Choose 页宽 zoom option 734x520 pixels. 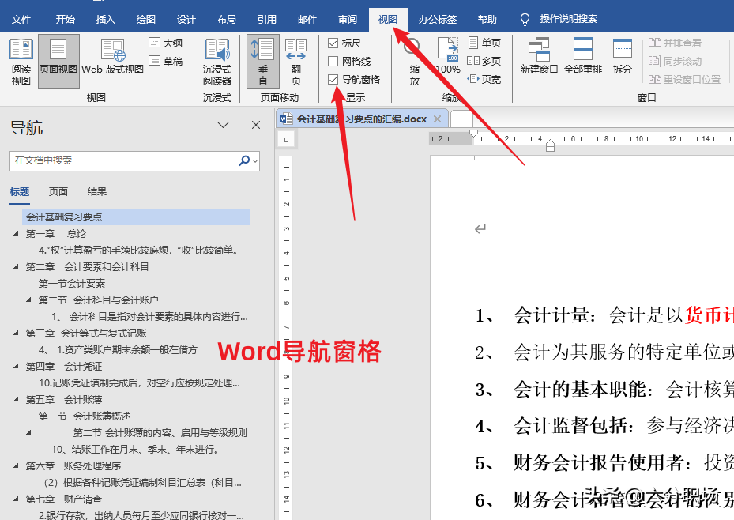(484, 79)
